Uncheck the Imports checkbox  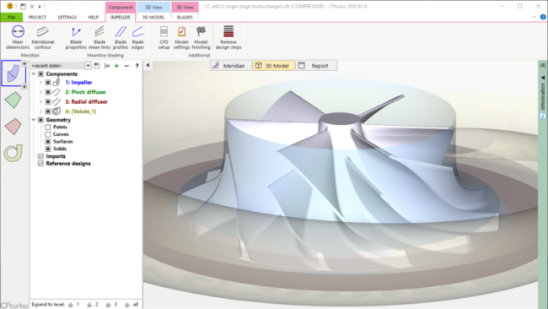pos(40,156)
